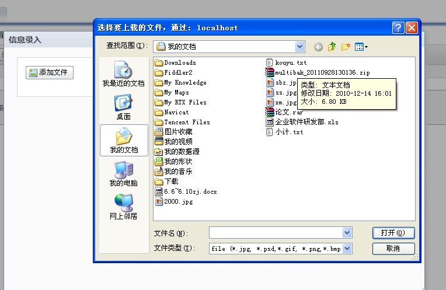Click the Back navigation arrow icon
The width and height of the screenshot is (446, 290).
[318, 47]
